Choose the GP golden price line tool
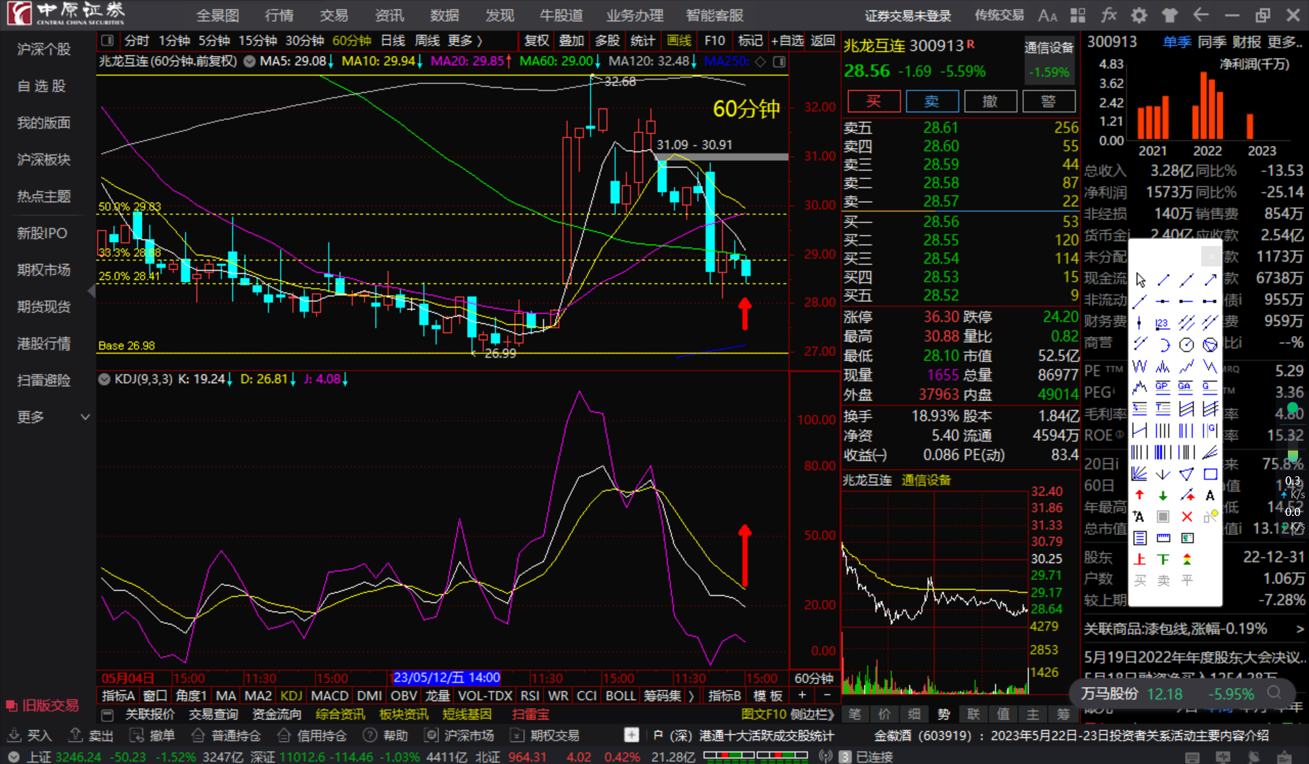This screenshot has height=764, width=1309. coord(1162,387)
